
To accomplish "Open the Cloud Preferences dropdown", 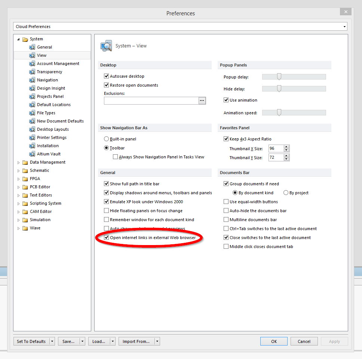I will tap(344, 27).
